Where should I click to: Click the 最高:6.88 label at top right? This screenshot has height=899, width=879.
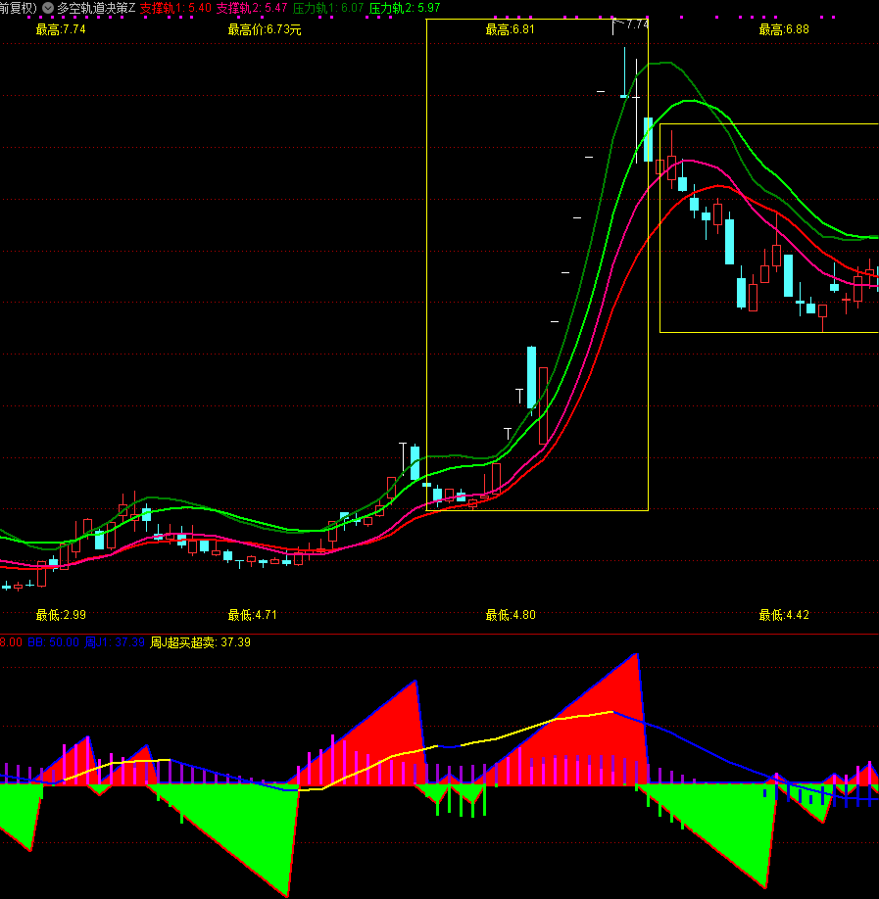tap(784, 29)
